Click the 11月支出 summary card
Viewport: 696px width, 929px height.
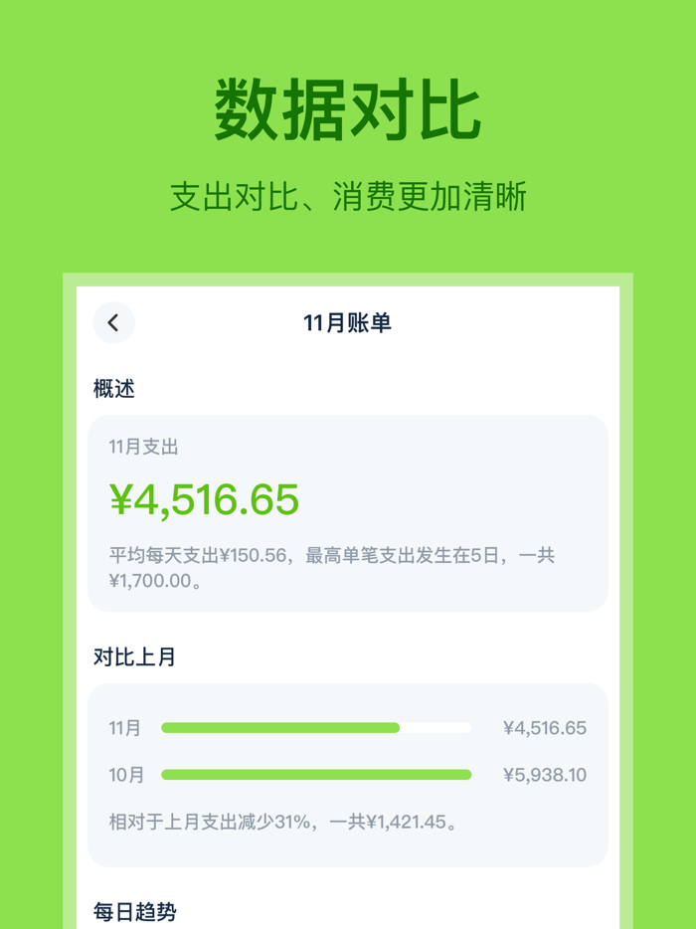(347, 514)
